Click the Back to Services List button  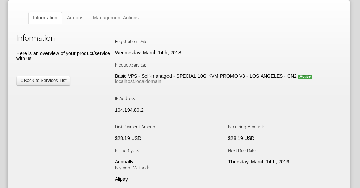coord(43,81)
